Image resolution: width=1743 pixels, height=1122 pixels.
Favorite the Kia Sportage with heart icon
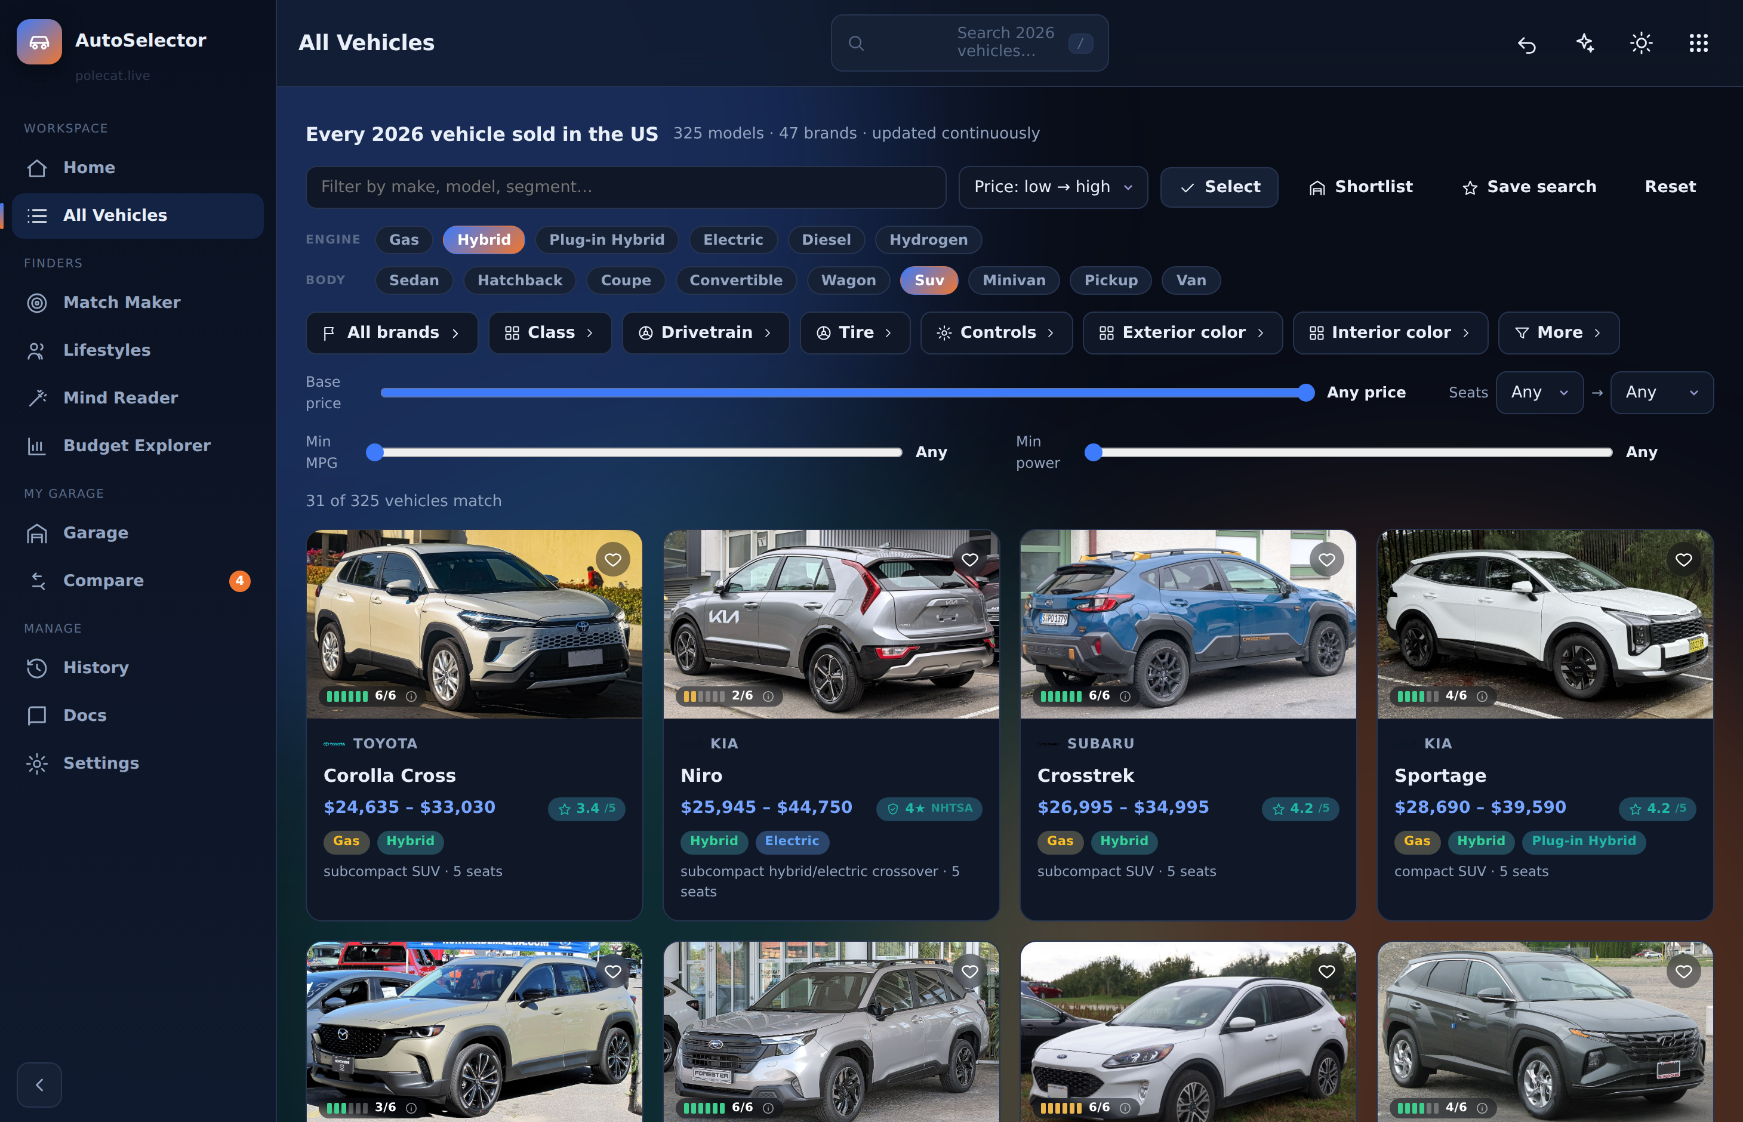[1683, 560]
